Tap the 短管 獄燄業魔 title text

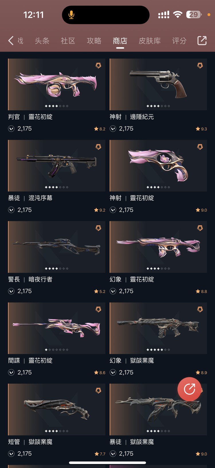click(30, 442)
